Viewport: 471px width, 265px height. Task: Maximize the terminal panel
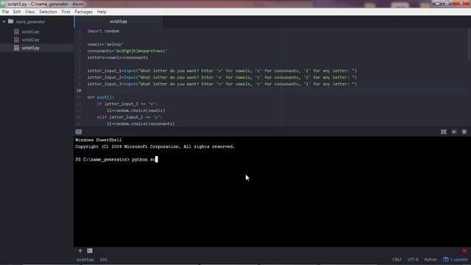(x=443, y=132)
